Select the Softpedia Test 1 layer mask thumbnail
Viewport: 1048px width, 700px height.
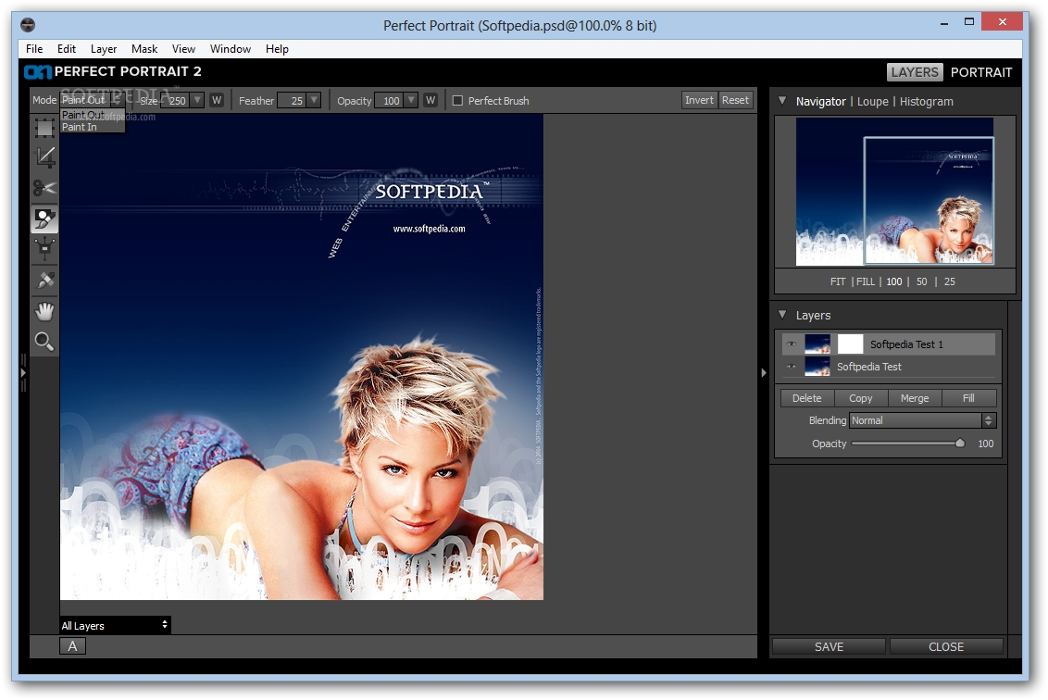tap(851, 344)
